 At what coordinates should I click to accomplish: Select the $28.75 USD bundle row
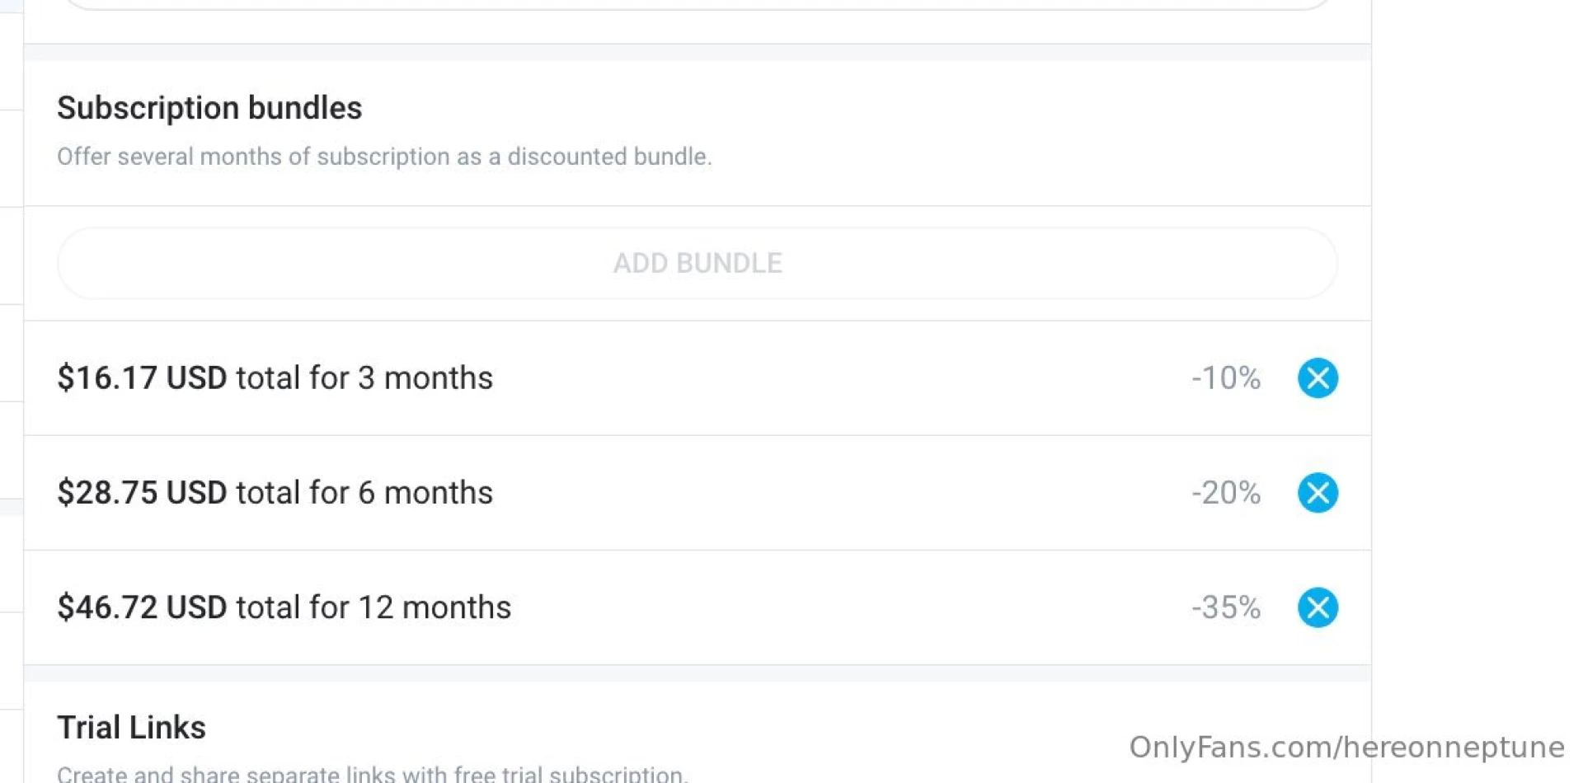click(275, 493)
